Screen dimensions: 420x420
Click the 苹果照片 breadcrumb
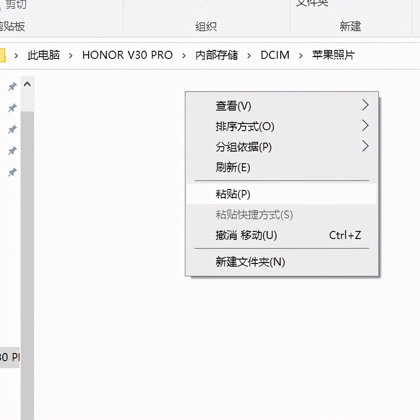point(334,55)
